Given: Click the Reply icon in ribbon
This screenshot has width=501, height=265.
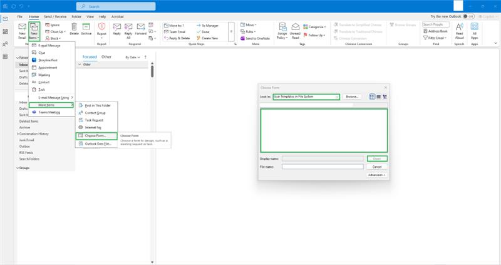Looking at the screenshot, I should click(x=117, y=26).
